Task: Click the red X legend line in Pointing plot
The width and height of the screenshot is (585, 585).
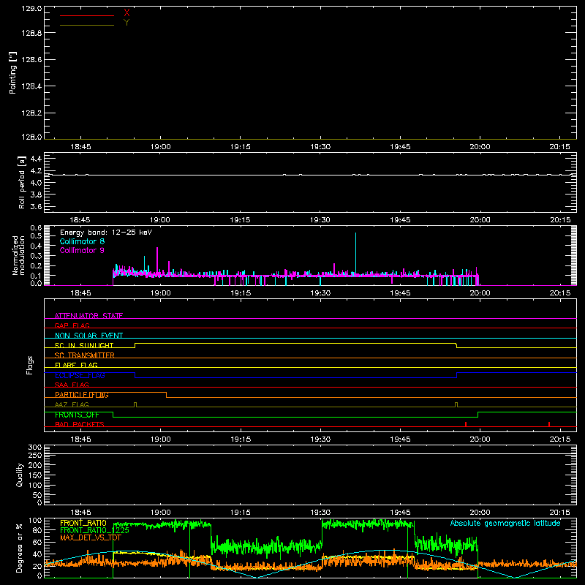Action: (x=87, y=15)
